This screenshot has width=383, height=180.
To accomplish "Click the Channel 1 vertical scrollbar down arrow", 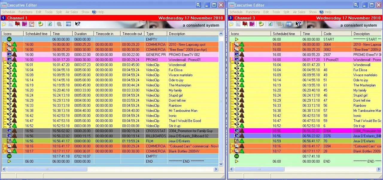I will (x=221, y=164).
